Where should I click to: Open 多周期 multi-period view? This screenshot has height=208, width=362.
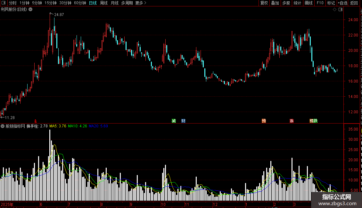(x=127, y=3)
